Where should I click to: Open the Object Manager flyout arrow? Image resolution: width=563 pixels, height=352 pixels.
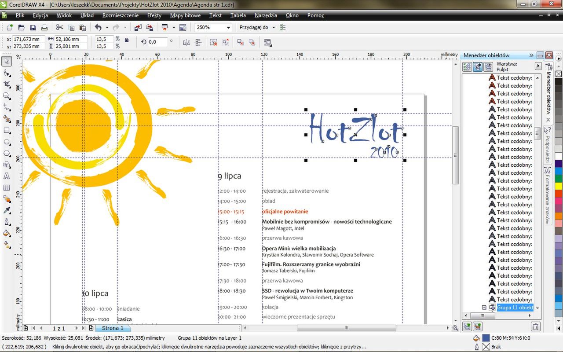coord(538,66)
